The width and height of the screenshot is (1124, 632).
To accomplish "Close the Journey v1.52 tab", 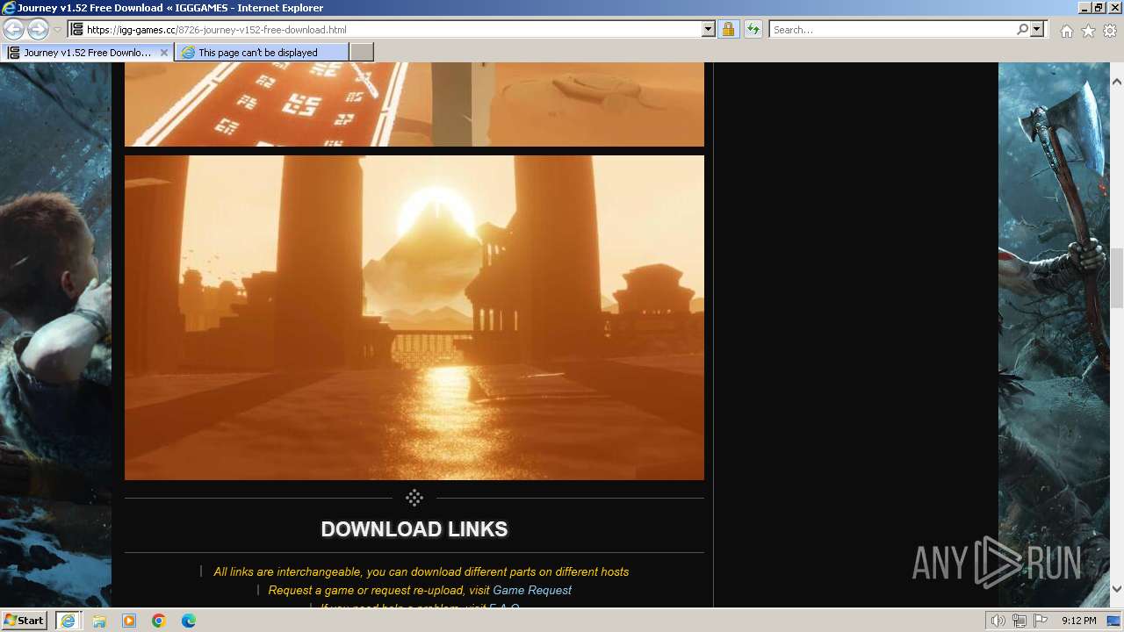I will 163,53.
